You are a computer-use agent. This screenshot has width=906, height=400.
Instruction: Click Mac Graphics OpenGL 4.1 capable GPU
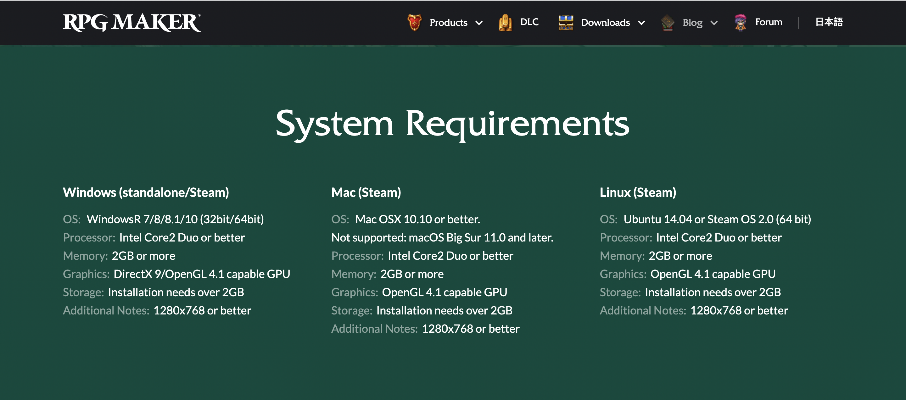[419, 292]
